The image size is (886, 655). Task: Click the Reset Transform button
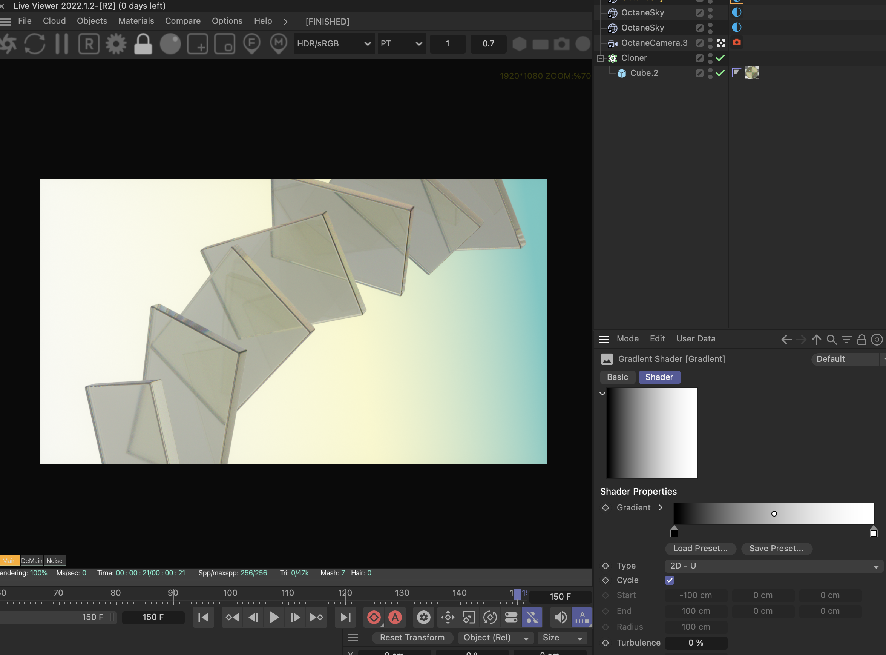pos(412,637)
